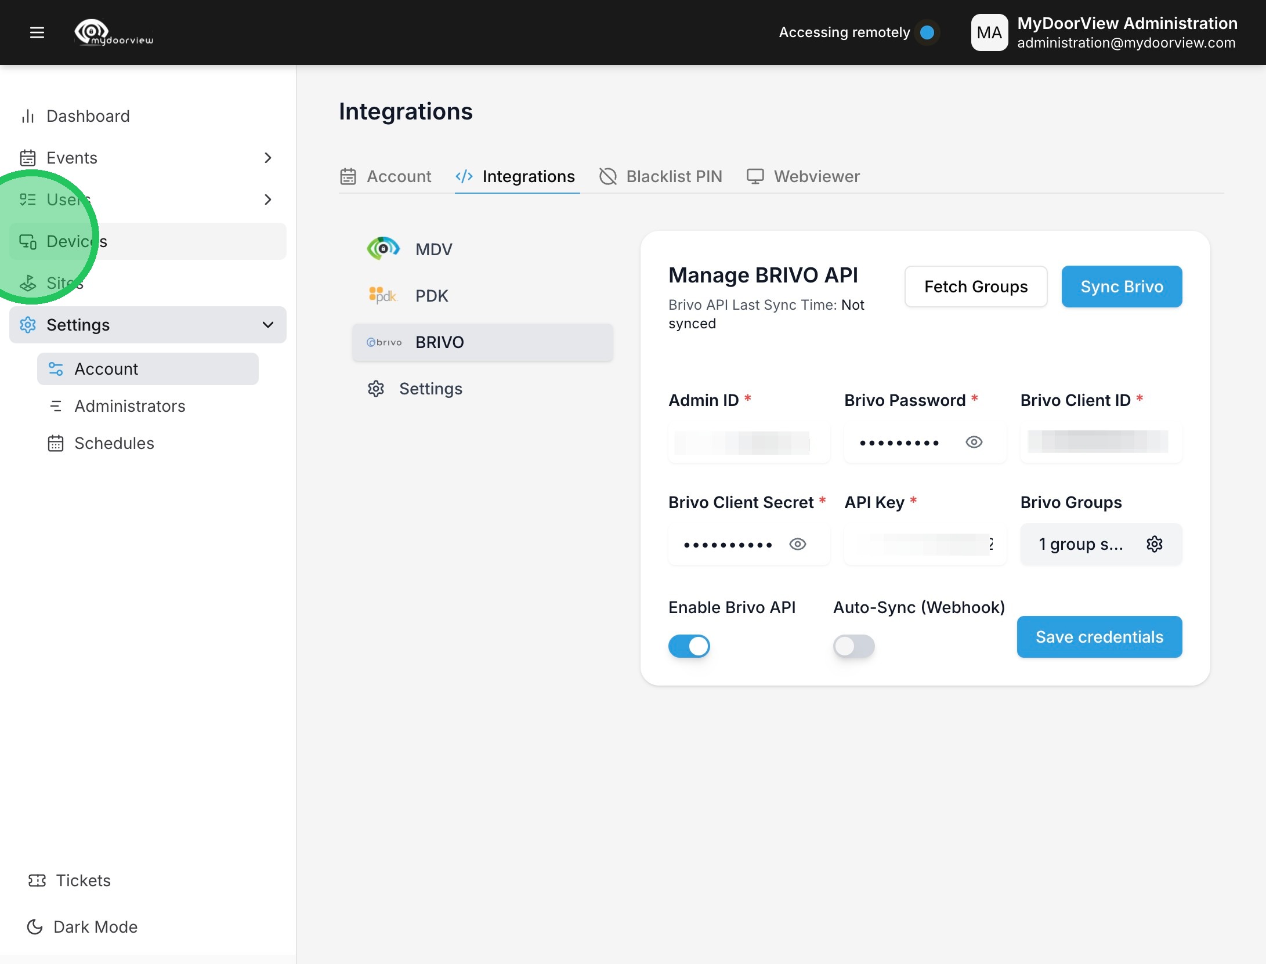Expand the Users sidebar section
Viewport: 1266px width, 964px height.
(x=267, y=200)
